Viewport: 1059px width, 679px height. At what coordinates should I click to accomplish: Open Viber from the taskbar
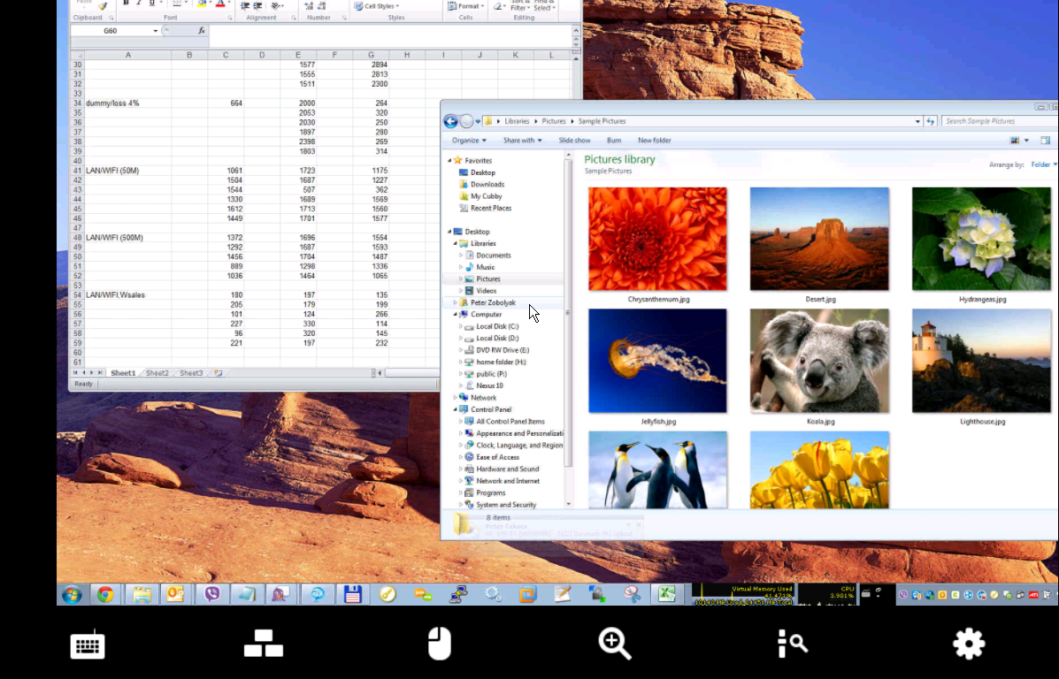coord(212,595)
